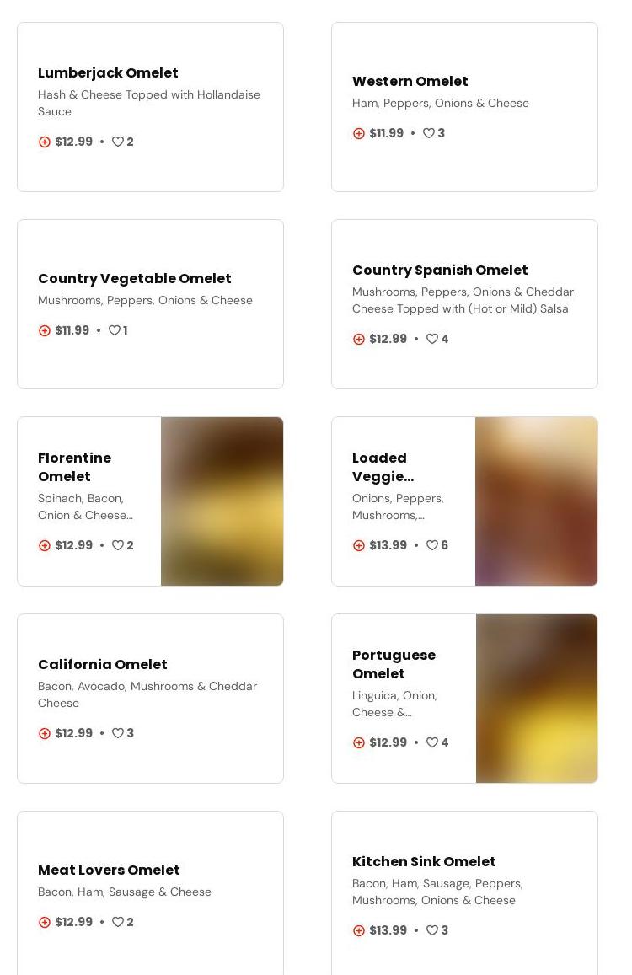View Portuguese Omelet food image
Viewport: 632px width, 975px height.
(x=536, y=699)
